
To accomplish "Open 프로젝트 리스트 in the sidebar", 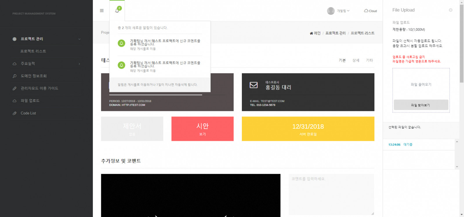I will pos(33,51).
